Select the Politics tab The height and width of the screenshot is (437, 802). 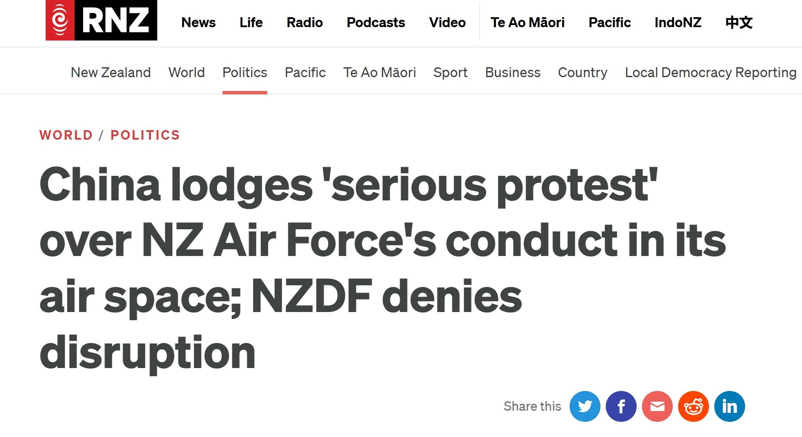(x=245, y=72)
